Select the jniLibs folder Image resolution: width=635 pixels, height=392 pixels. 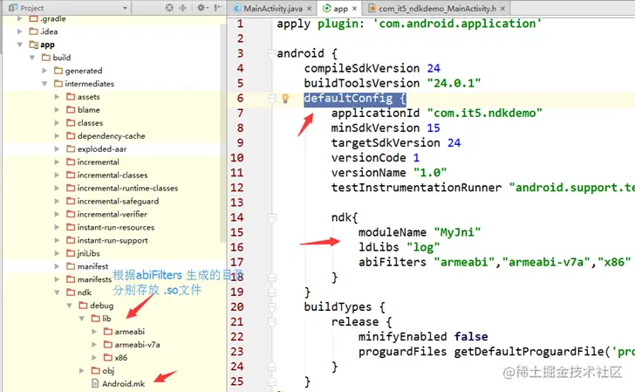[83, 253]
